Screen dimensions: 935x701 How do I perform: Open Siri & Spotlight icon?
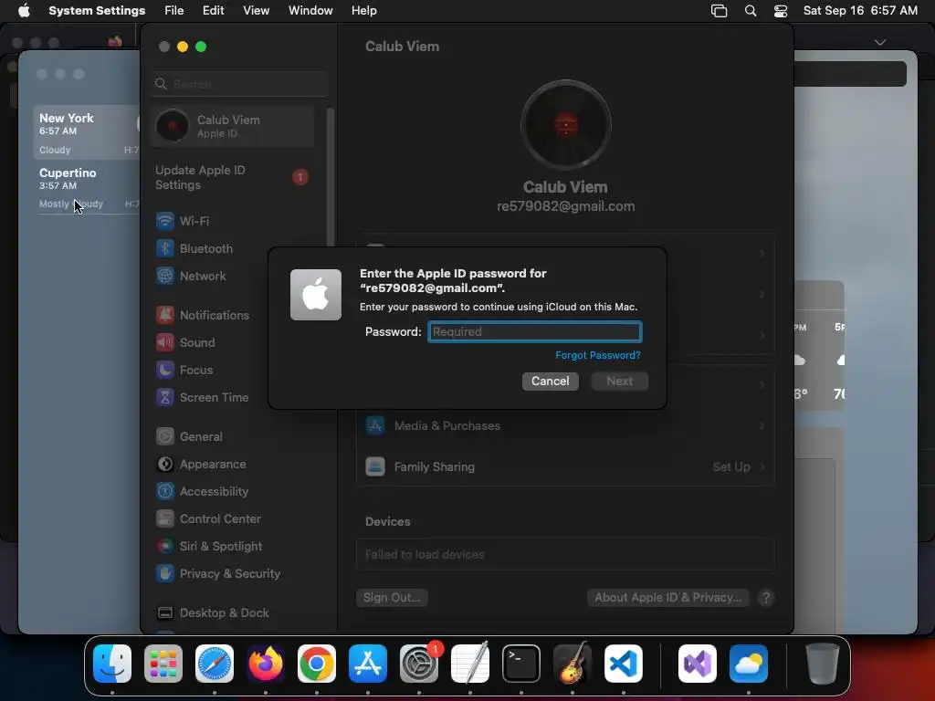(x=165, y=546)
